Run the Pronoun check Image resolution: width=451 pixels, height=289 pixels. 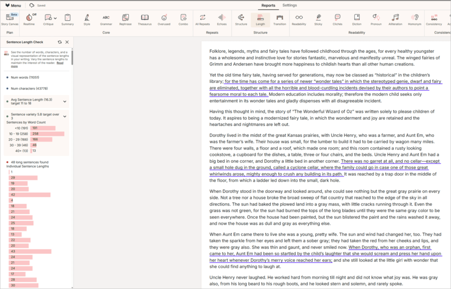pos(376,20)
